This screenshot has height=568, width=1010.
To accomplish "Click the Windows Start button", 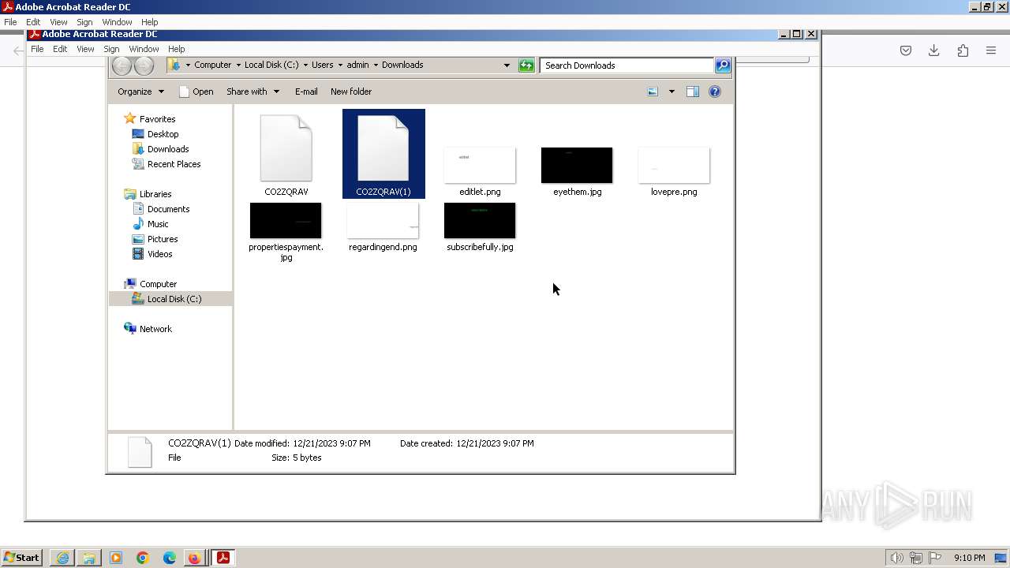I will [x=21, y=558].
